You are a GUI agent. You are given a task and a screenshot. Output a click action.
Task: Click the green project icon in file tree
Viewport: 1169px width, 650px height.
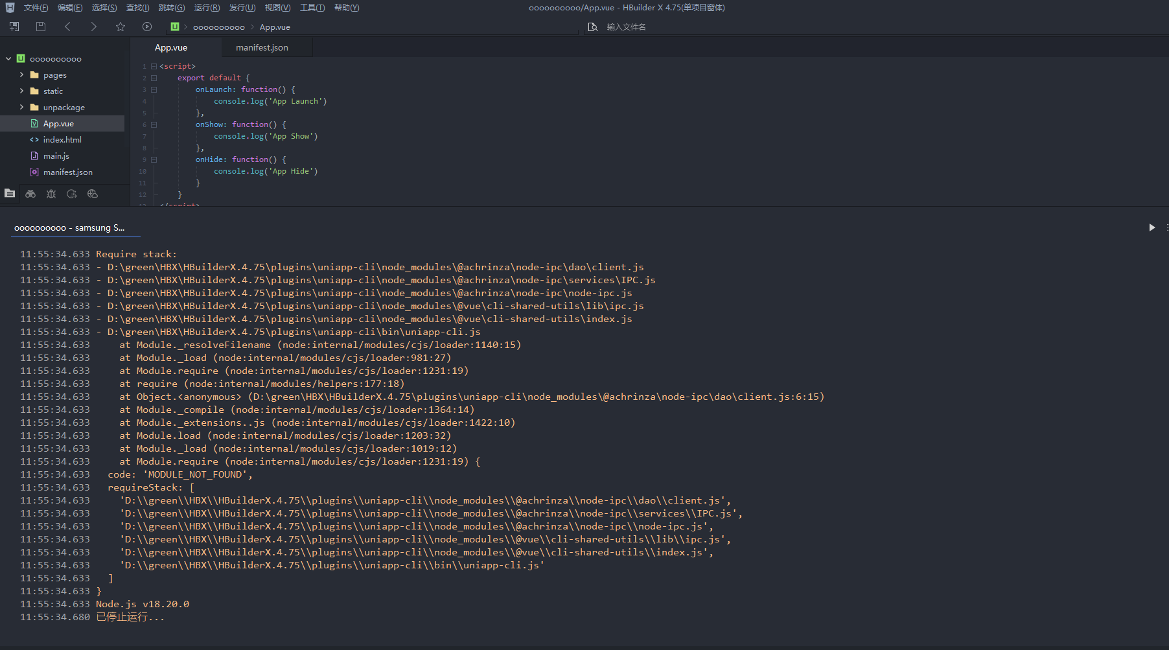(x=21, y=58)
